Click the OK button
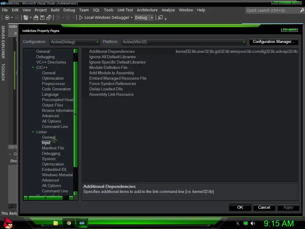This screenshot has width=305, height=229. point(240,208)
